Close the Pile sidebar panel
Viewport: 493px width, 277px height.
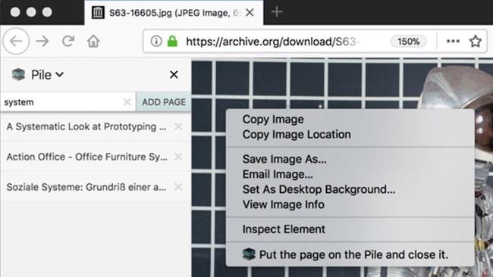[174, 75]
